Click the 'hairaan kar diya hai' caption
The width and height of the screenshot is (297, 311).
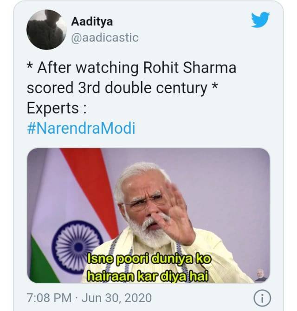tap(148, 276)
